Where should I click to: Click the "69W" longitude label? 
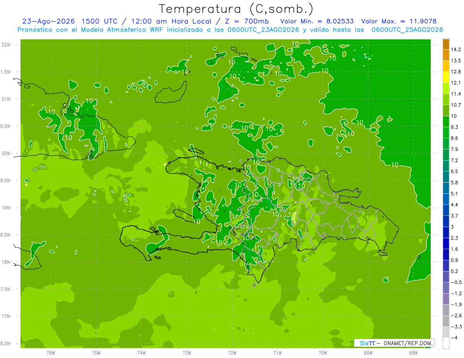(368, 353)
